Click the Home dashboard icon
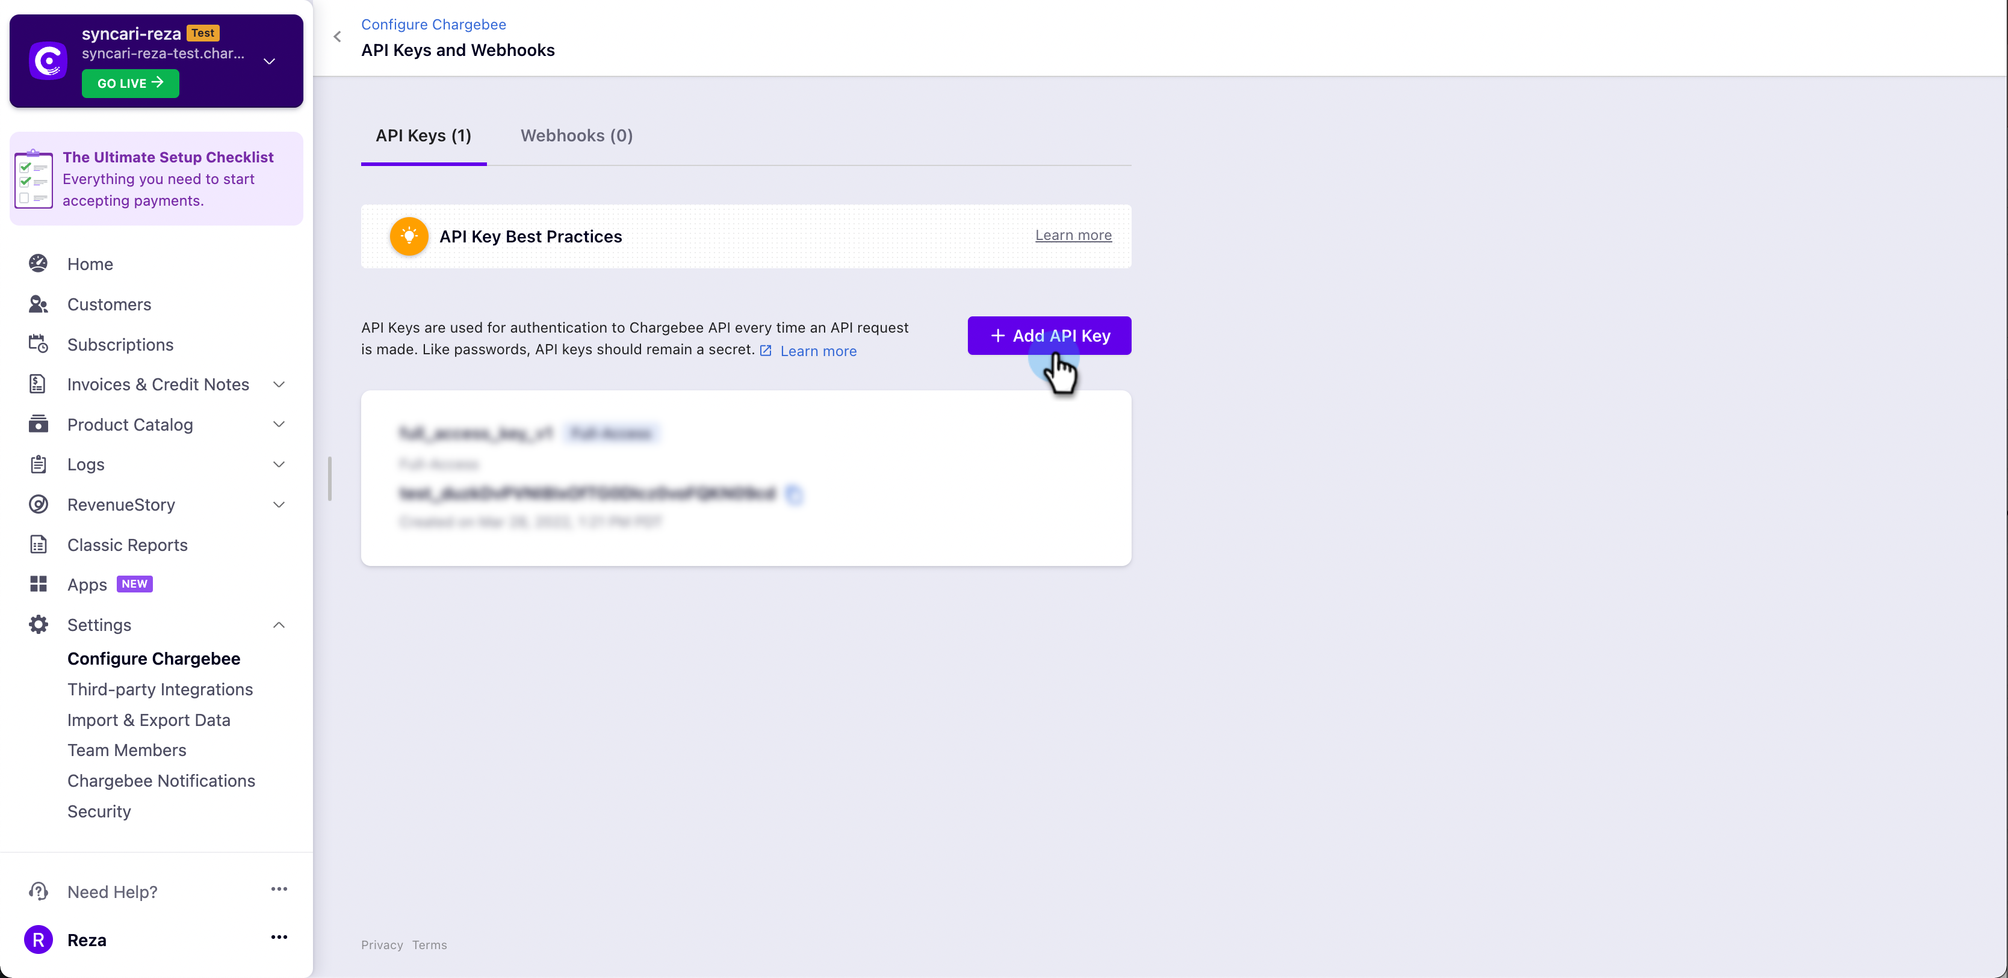 [x=38, y=264]
